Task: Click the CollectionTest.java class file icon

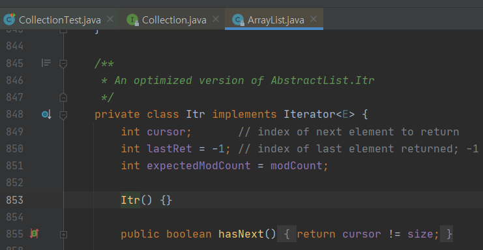Action: [9, 19]
